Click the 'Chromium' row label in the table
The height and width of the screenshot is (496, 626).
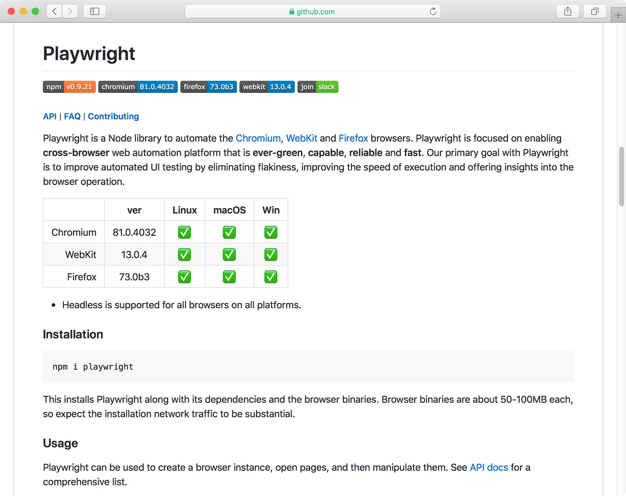point(74,233)
